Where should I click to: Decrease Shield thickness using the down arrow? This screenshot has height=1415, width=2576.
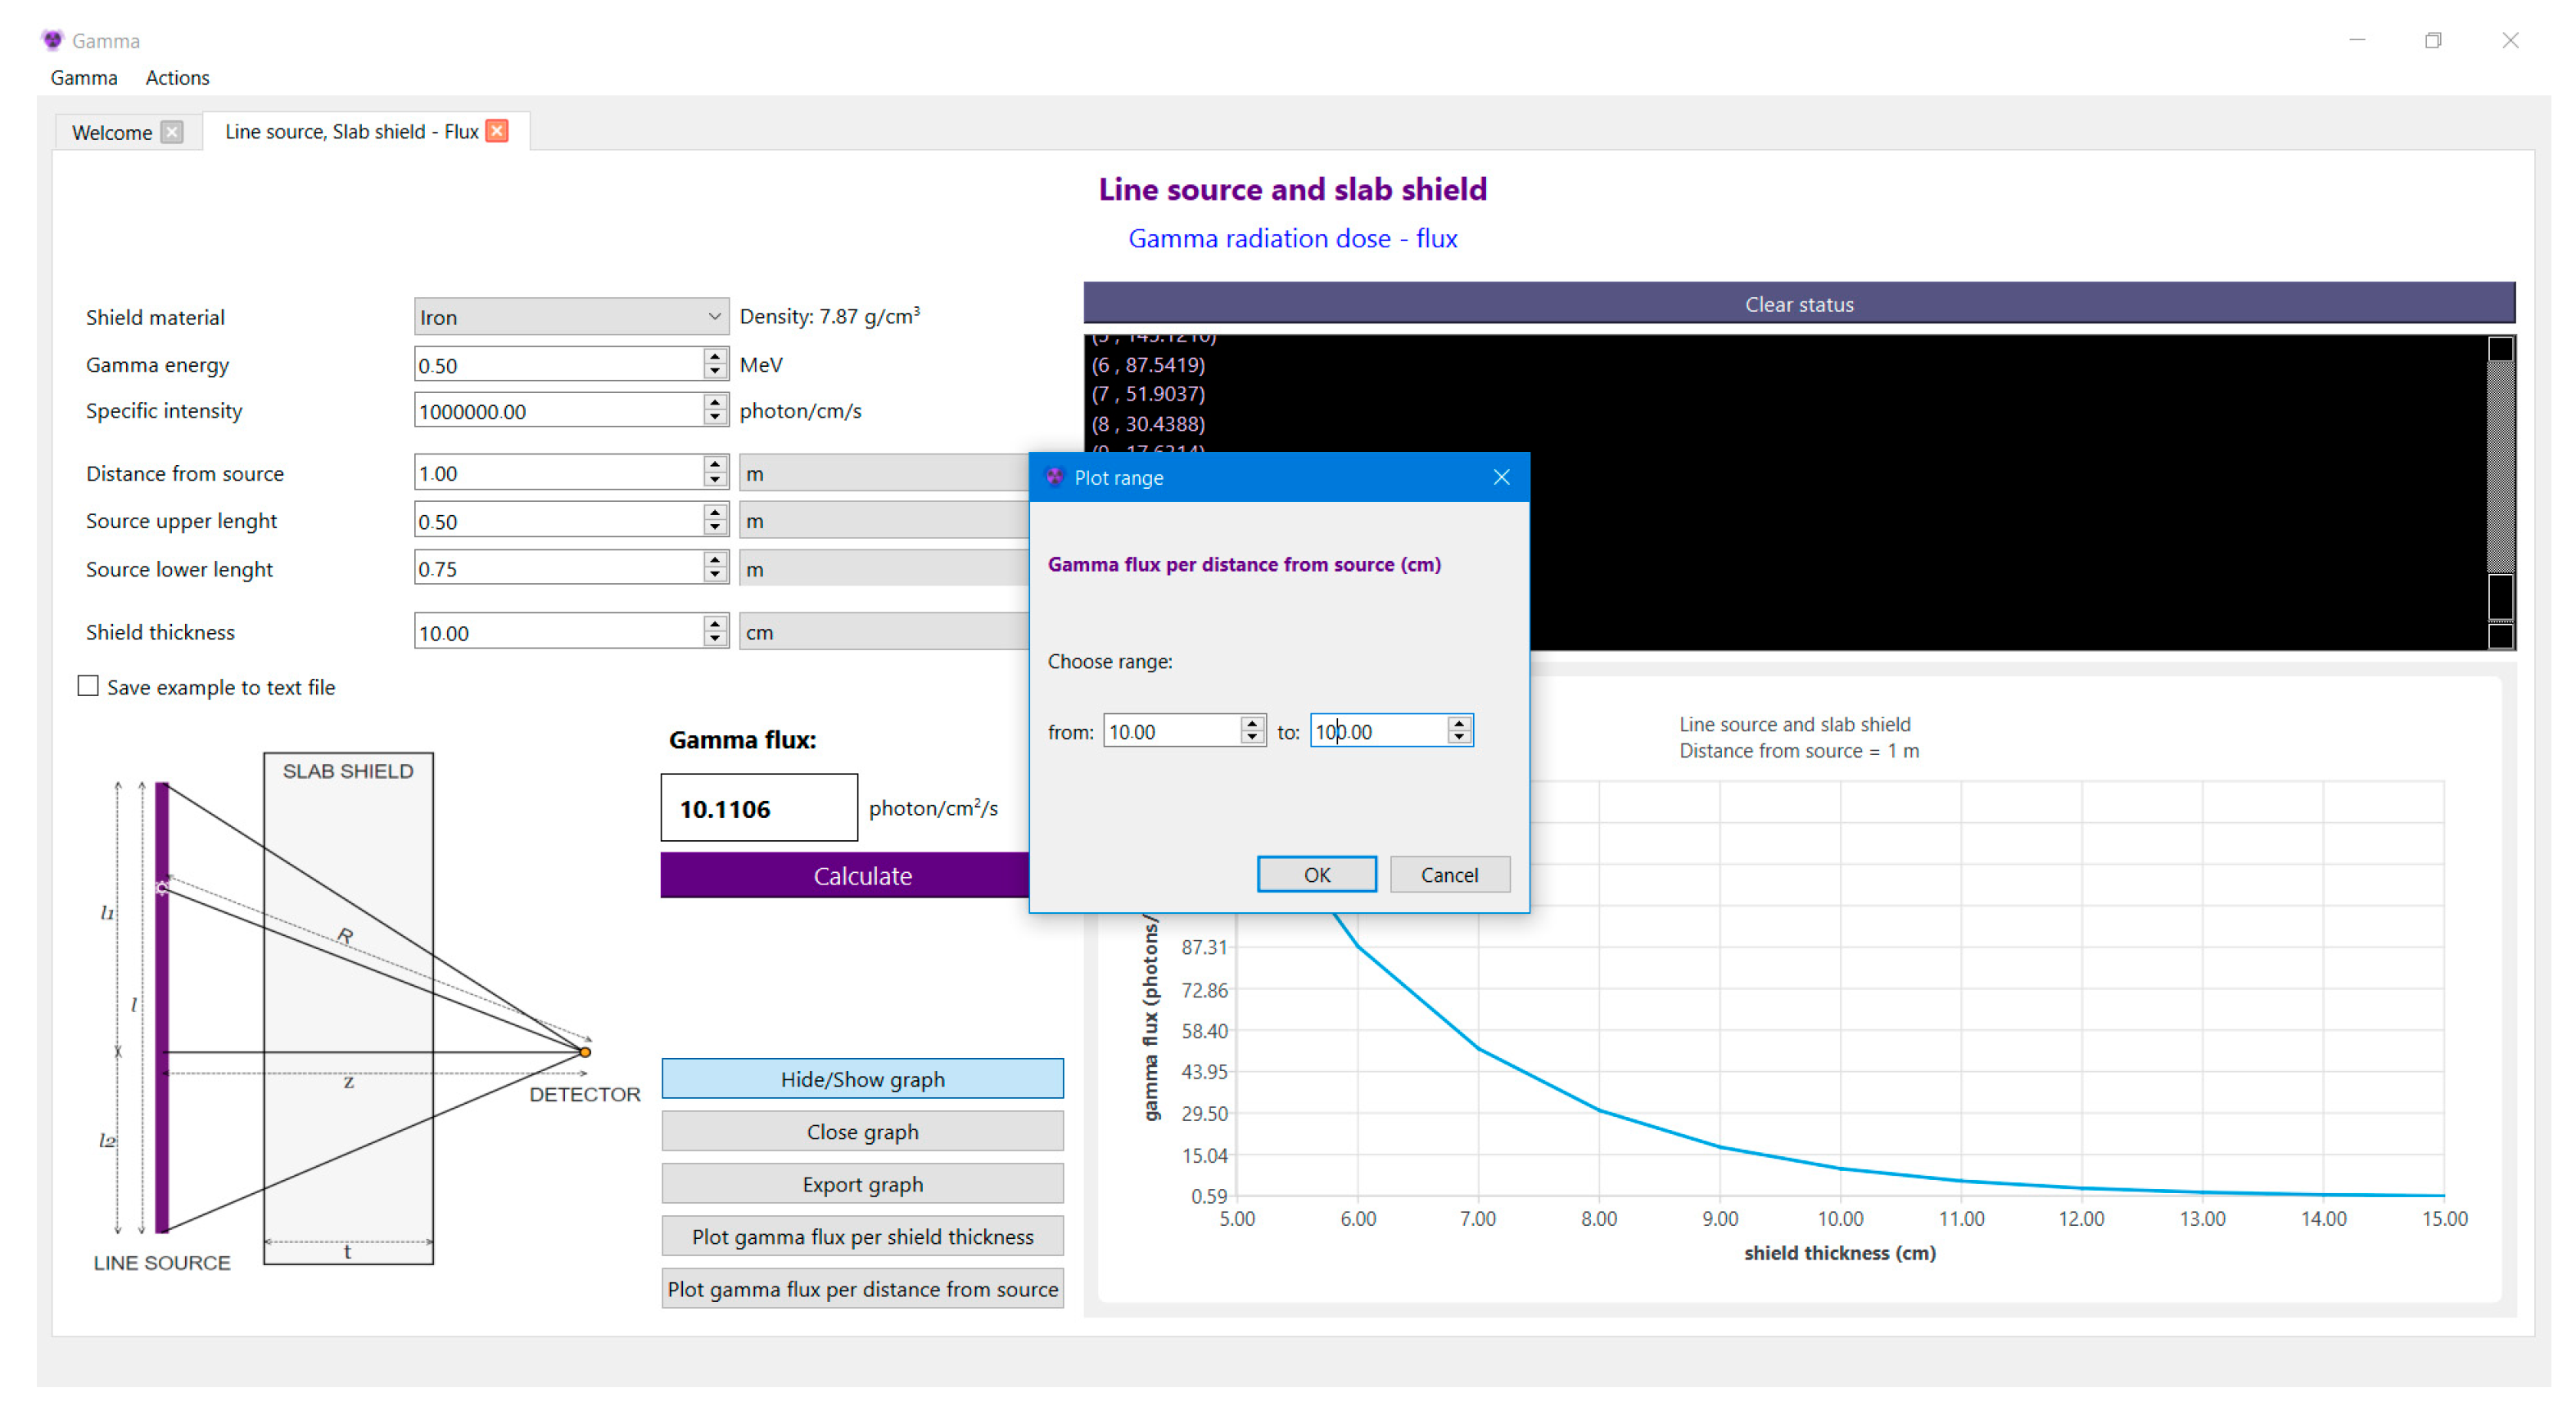coord(714,640)
